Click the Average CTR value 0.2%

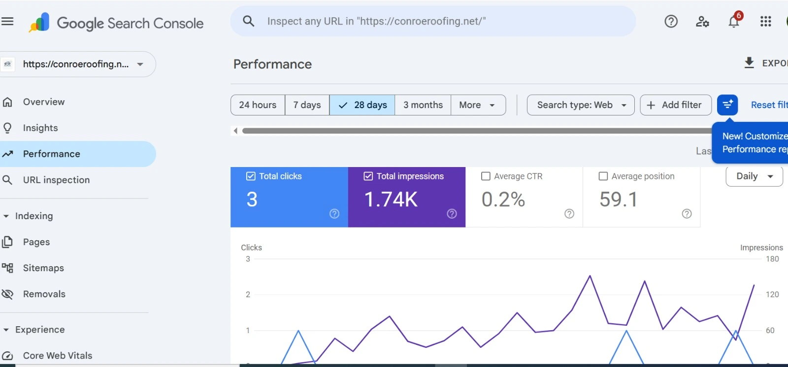(x=503, y=199)
